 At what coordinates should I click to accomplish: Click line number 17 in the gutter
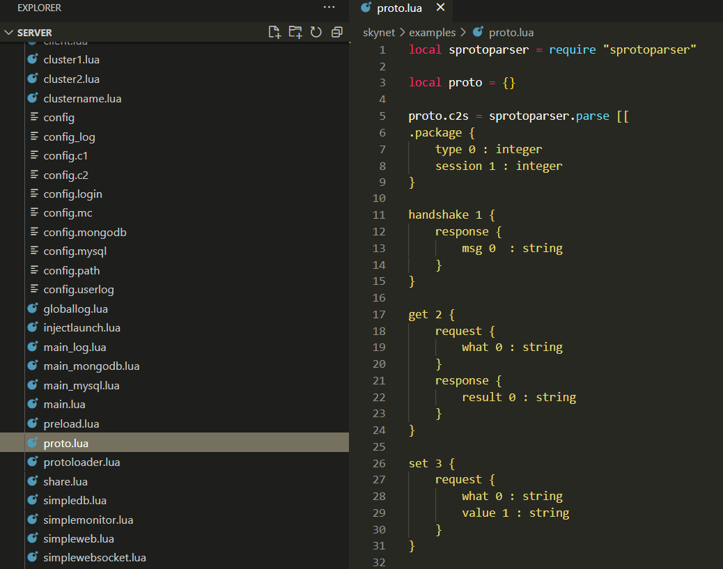point(379,315)
